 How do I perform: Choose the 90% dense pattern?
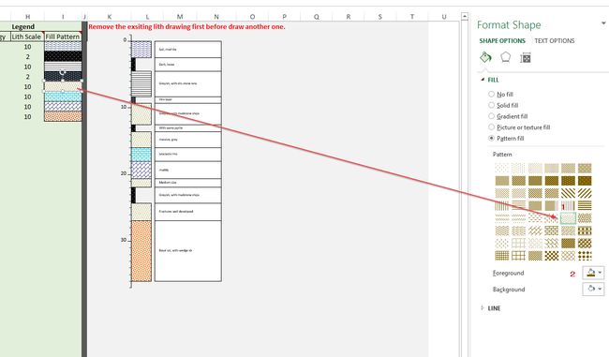pos(585,181)
